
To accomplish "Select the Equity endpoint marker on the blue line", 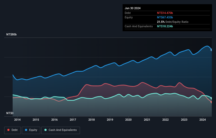I will tap(212, 50).
